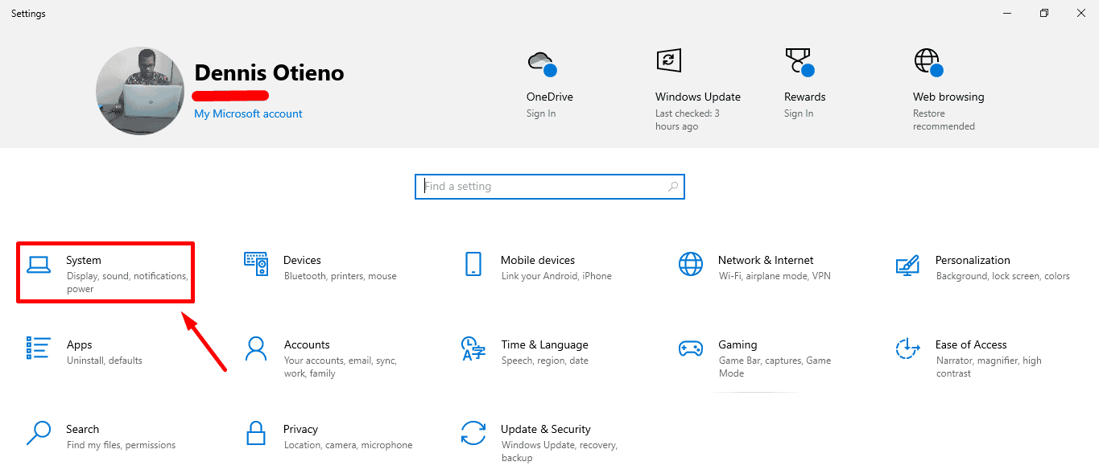Click Web browsing label text

point(948,97)
